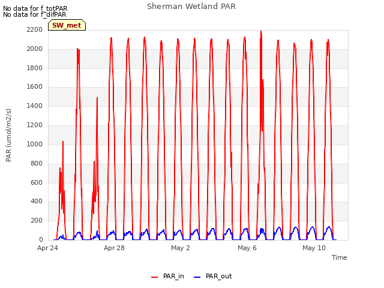Toggle the PAR_out legend entry
Screen dimensions: 384x288
[212, 277]
